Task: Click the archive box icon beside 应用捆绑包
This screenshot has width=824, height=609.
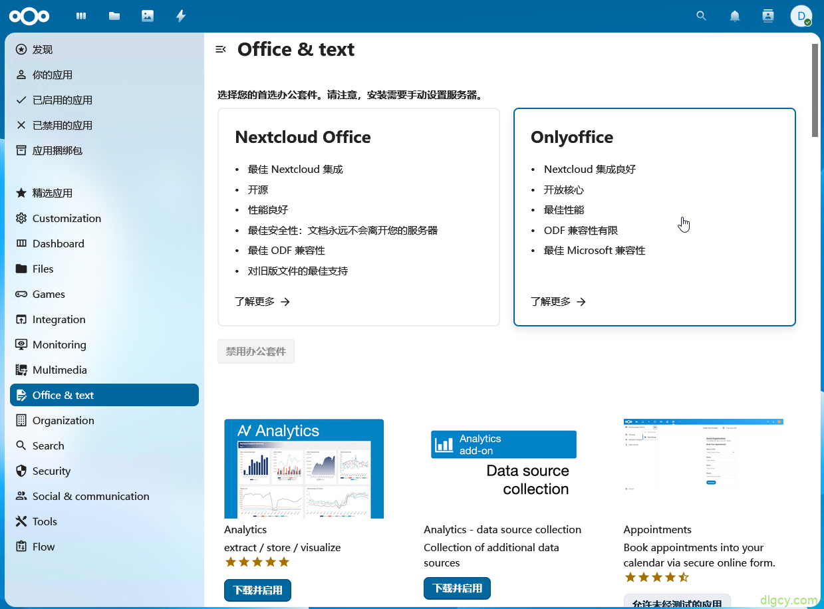Action: 21,150
